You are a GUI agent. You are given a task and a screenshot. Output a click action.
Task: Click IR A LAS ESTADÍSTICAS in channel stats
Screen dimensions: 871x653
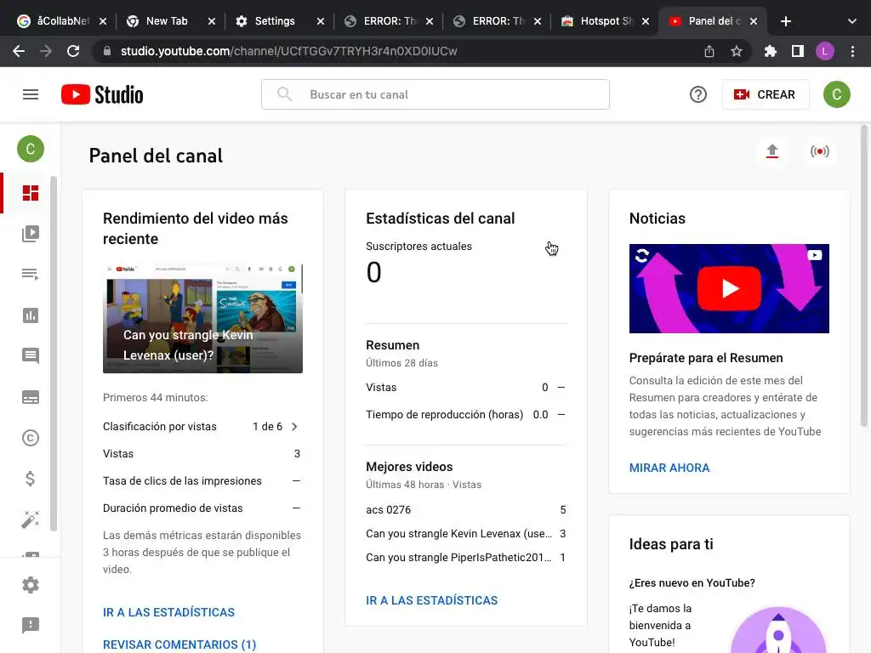click(x=431, y=601)
